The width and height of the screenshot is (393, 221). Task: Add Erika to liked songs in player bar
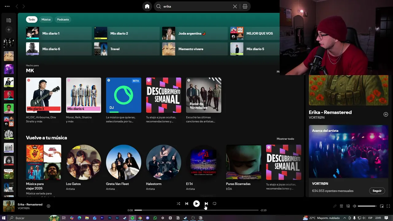[x=49, y=206]
